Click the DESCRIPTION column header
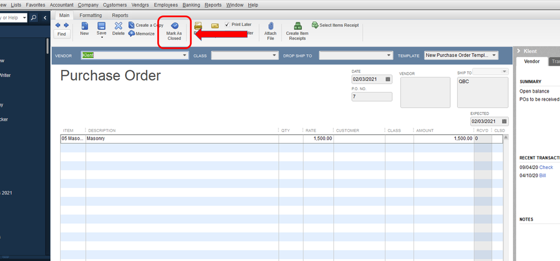This screenshot has width=560, height=261. pos(102,130)
